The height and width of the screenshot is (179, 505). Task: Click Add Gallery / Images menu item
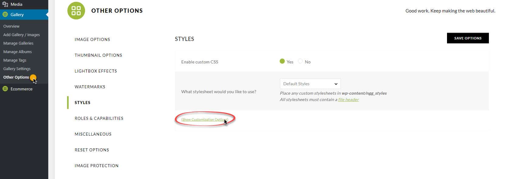(22, 35)
